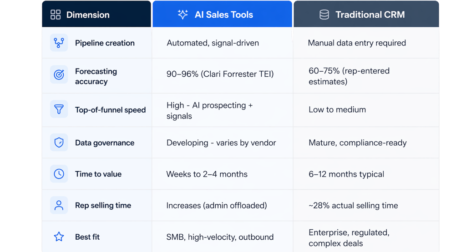
Task: Click the person icon for Rep selling time
Action: [59, 205]
